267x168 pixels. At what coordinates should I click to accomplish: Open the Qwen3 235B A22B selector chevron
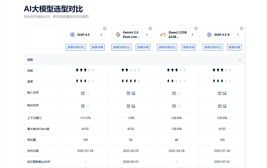point(193,35)
